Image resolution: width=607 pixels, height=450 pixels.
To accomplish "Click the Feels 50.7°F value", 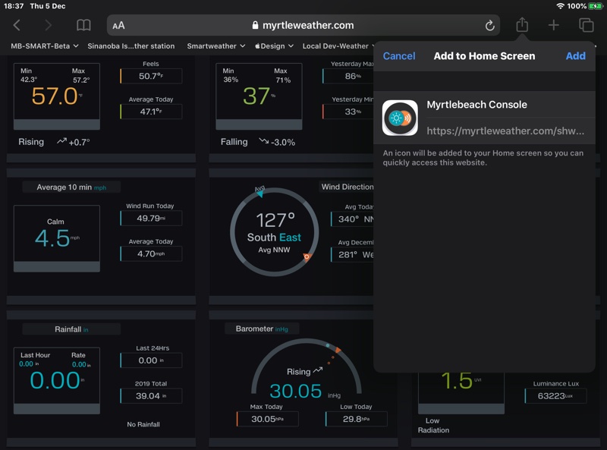I will (151, 76).
